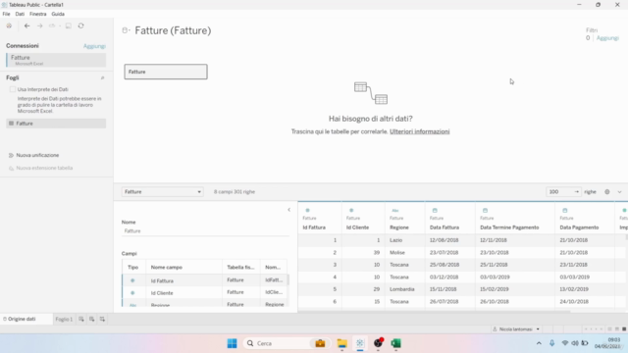Screen dimensions: 628x353
Task: Select the Fatture table box on canvas
Action: point(166,72)
